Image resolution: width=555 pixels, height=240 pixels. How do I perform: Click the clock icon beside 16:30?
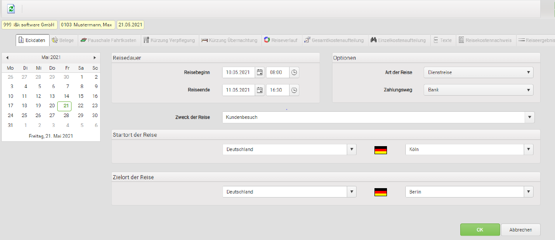[x=294, y=90]
